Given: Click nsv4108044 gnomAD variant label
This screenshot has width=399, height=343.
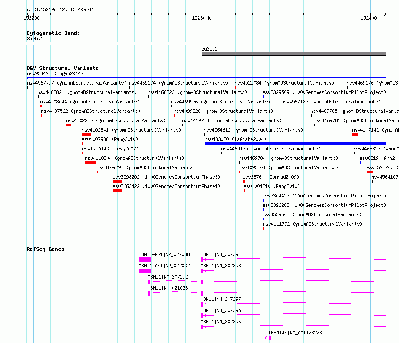Looking at the screenshot, I should point(90,102).
